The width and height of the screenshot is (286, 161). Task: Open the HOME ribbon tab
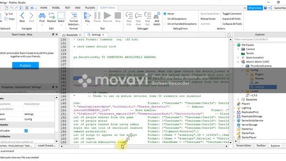point(44,8)
